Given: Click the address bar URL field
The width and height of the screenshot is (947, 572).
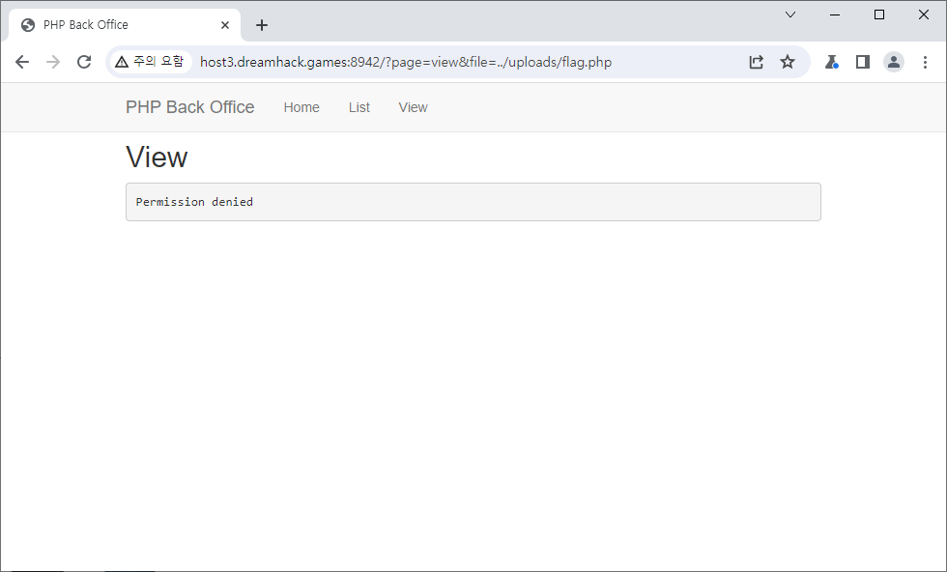Looking at the screenshot, I should click(x=464, y=62).
